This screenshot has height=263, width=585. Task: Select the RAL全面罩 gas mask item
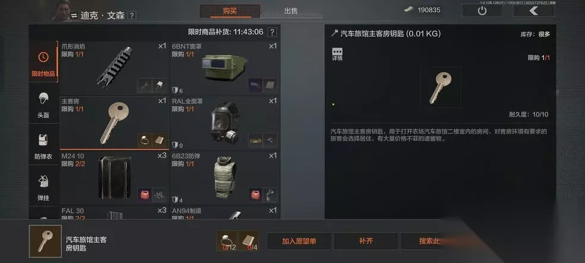pyautogui.click(x=225, y=123)
